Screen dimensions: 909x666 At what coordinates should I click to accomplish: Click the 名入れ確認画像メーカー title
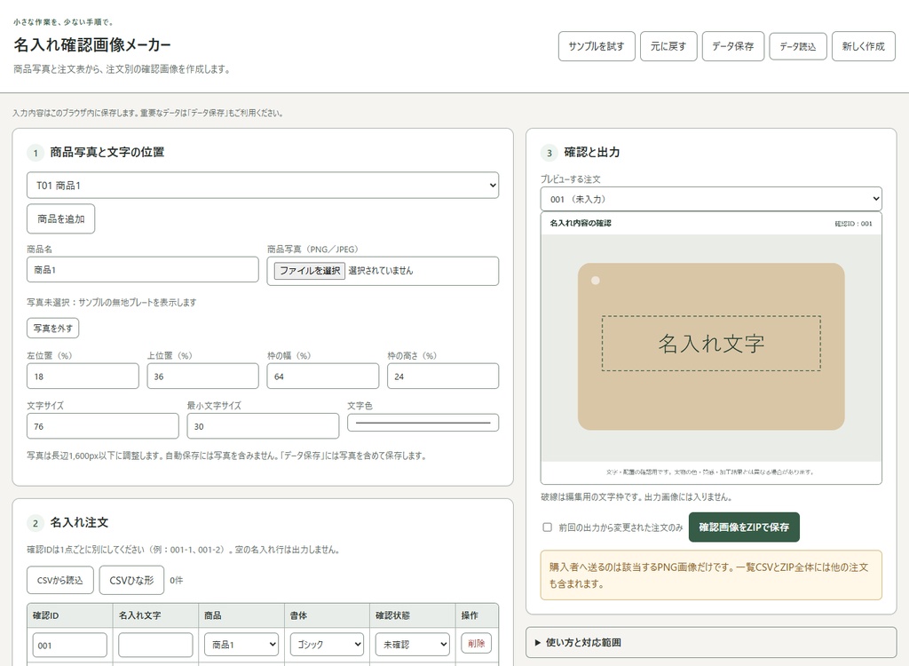tap(92, 44)
